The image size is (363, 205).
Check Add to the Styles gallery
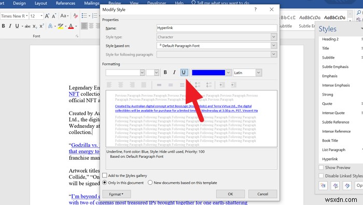[x=105, y=175]
